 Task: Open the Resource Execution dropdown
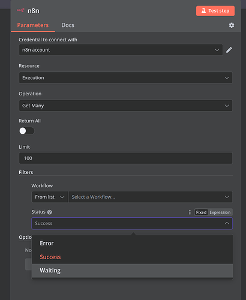(125, 77)
